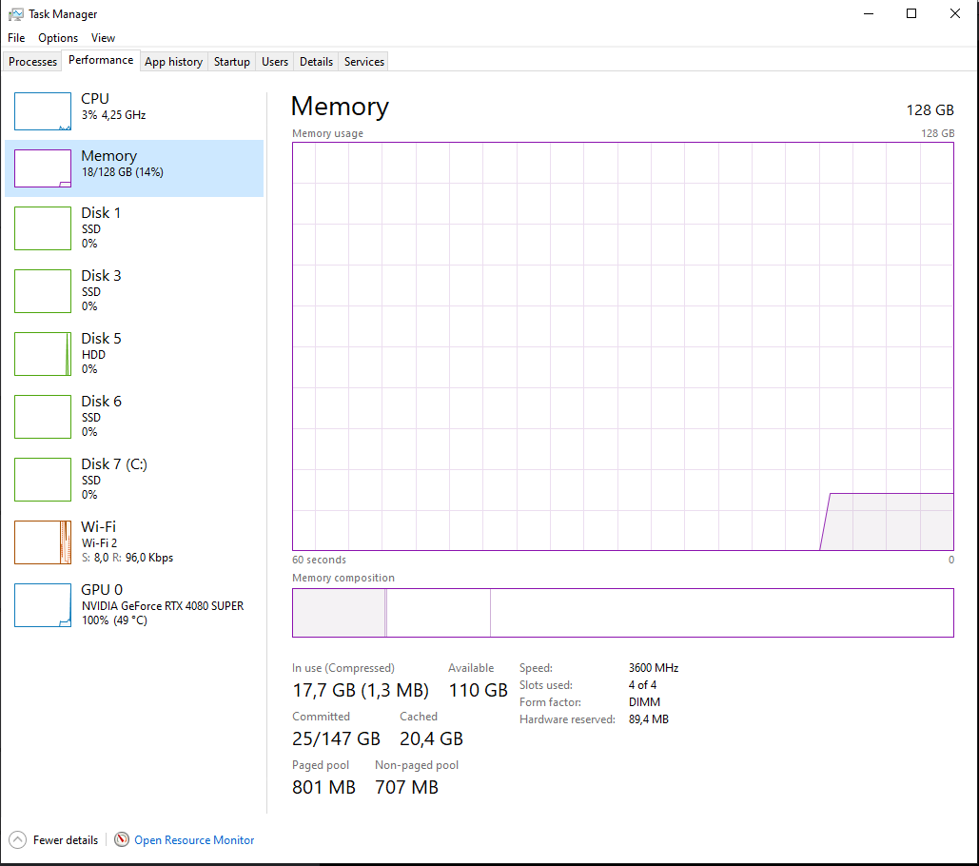Click the 100% (49 °C) GPU reading
979x866 pixels.
pos(114,620)
